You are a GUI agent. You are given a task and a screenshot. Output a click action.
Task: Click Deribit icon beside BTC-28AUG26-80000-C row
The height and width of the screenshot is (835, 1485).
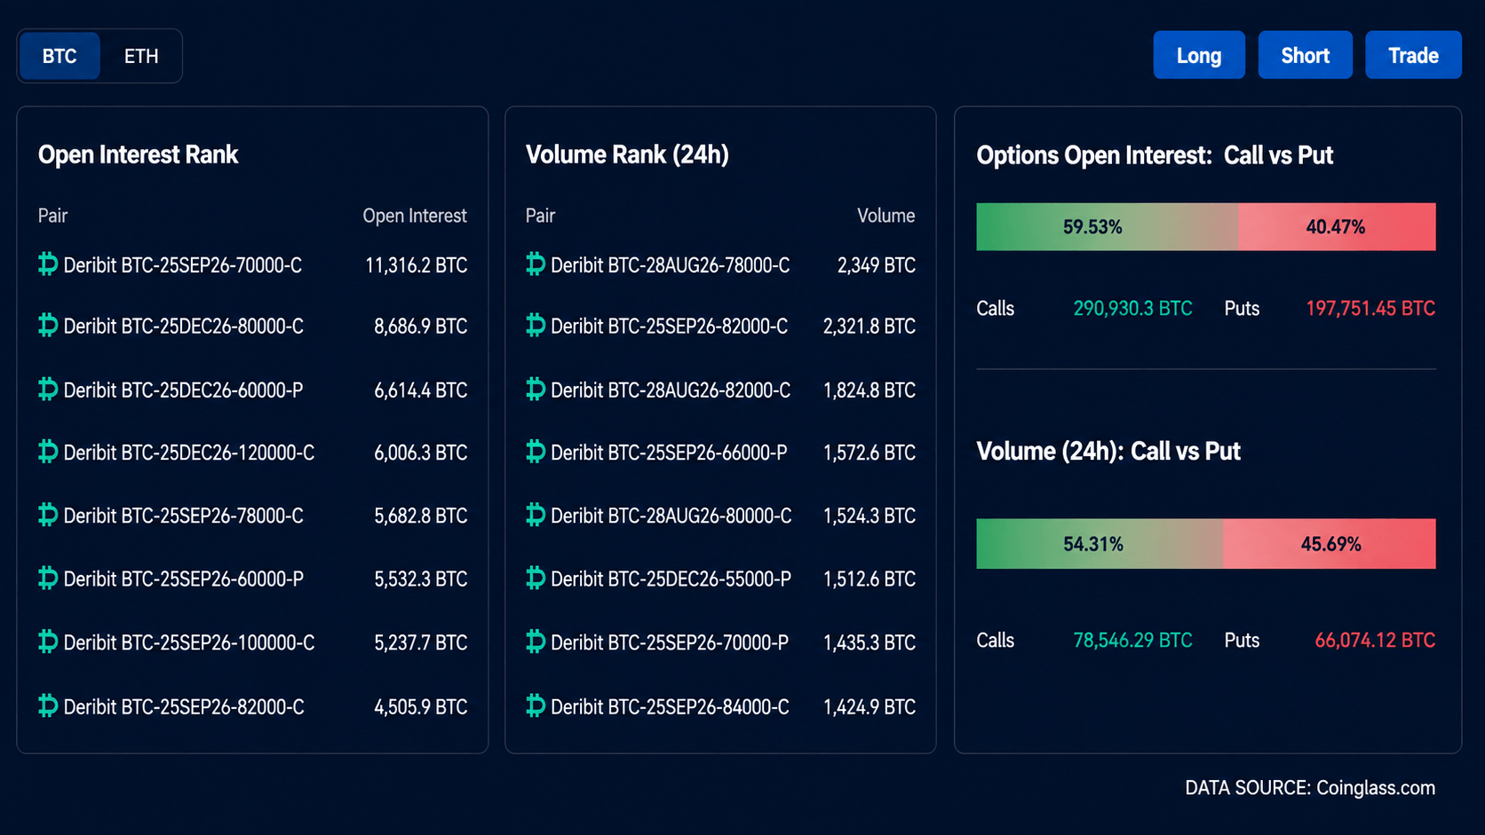pos(536,516)
